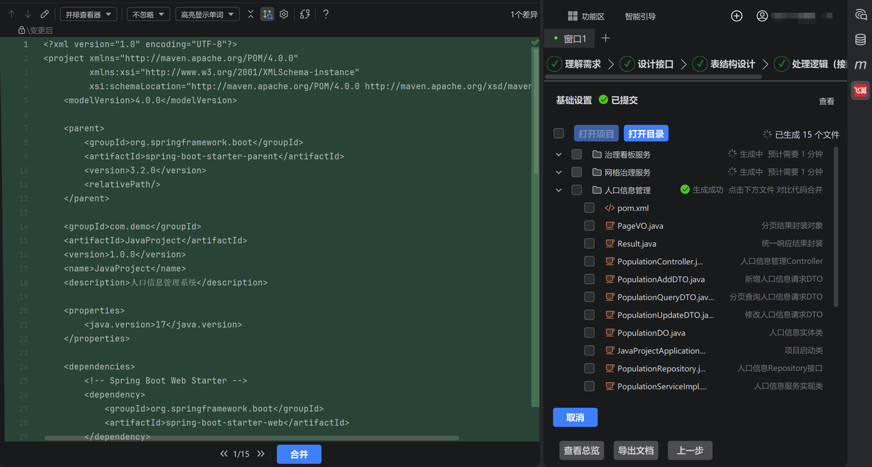The height and width of the screenshot is (467, 872).
Task: Collapse the 人口信息管理 folder
Action: (559, 191)
